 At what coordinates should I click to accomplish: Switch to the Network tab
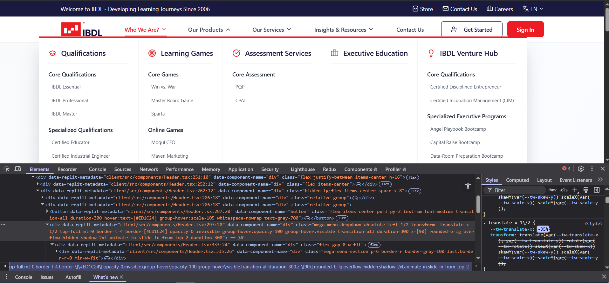pyautogui.click(x=148, y=169)
